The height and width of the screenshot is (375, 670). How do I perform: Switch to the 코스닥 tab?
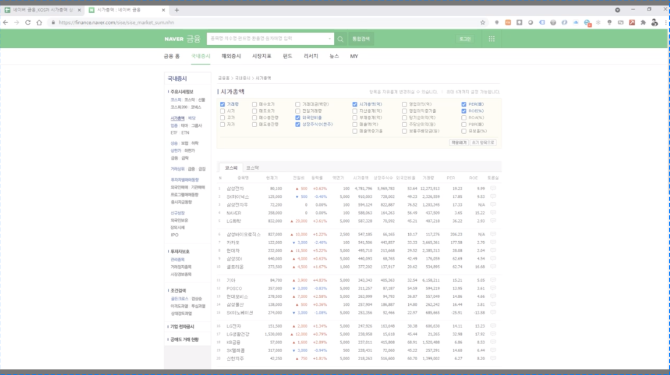coord(253,168)
